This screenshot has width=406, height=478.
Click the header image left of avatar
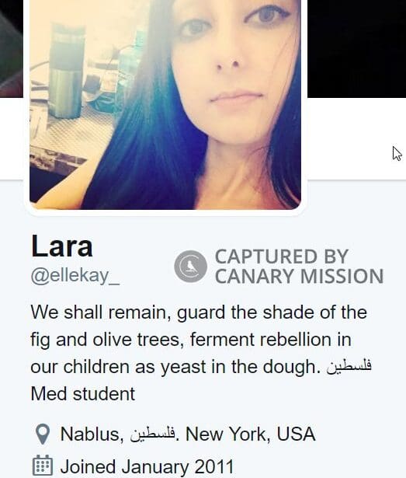(12, 49)
